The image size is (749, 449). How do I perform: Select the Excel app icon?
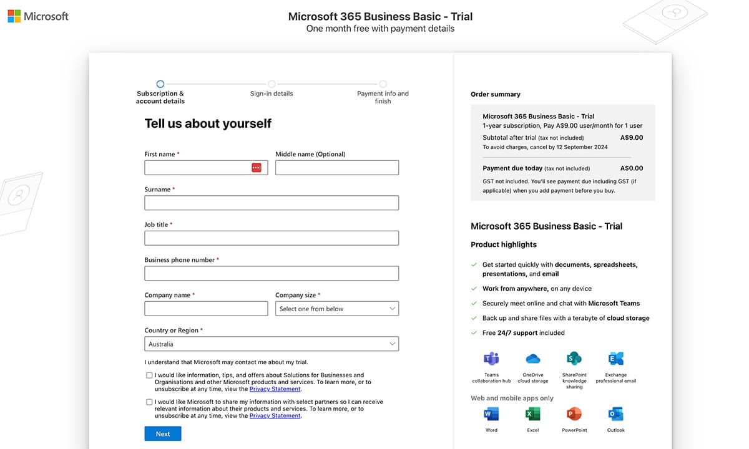coord(532,413)
